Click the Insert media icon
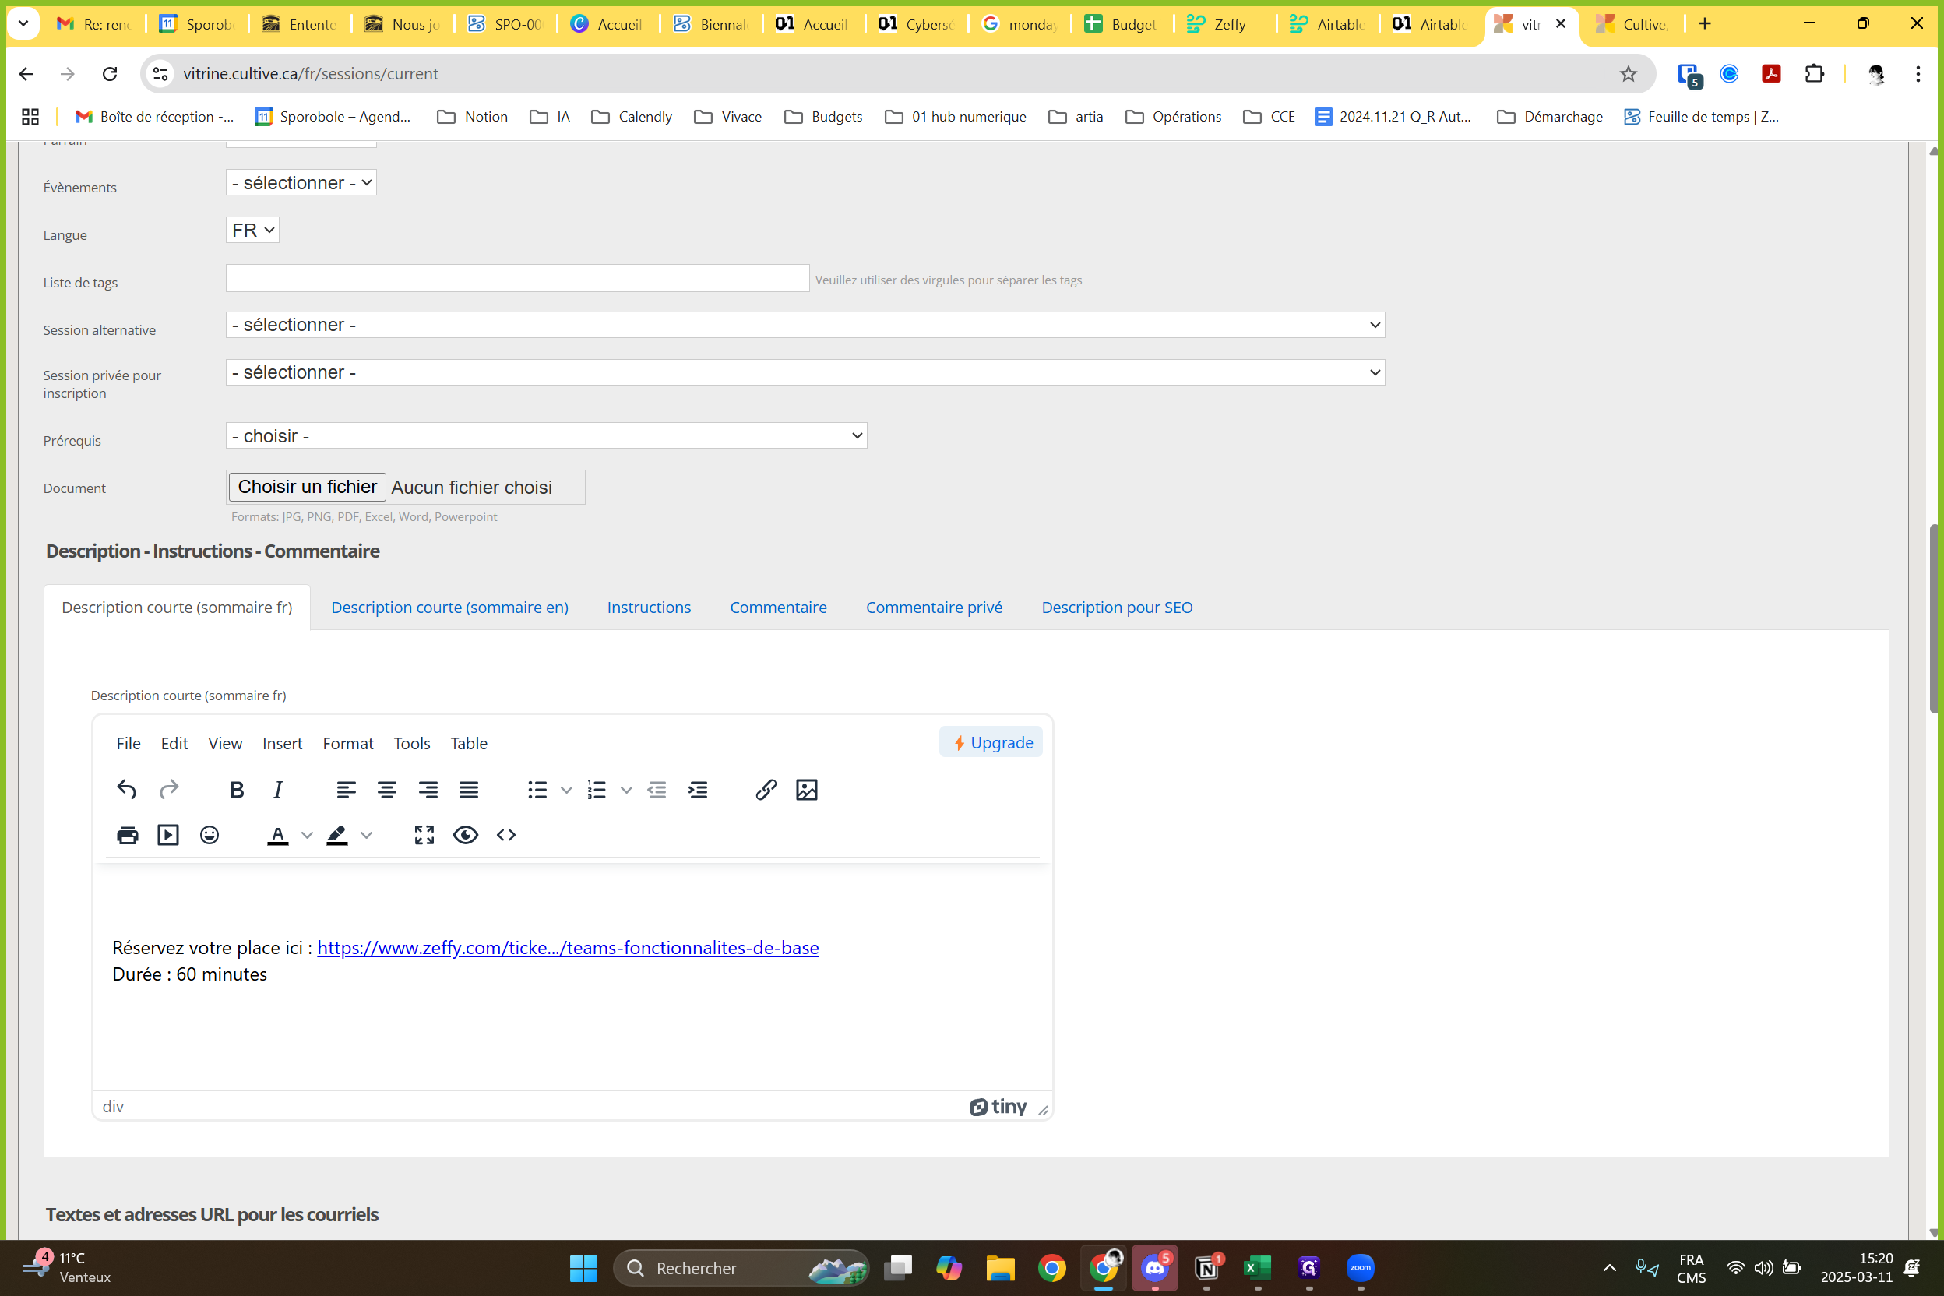The image size is (1944, 1296). pyautogui.click(x=167, y=835)
